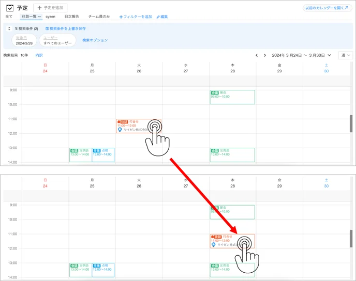Viewport: 356px width, 281px height.
Task: Select Friday 29 header in lower calendar
Action: (279, 183)
